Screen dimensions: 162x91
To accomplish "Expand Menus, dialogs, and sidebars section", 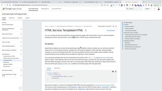I will click(x=21, y=50).
